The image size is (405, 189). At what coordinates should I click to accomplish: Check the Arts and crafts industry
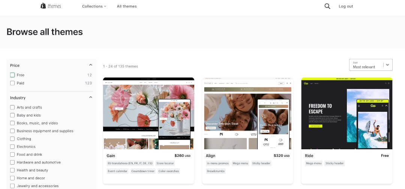coord(12,107)
